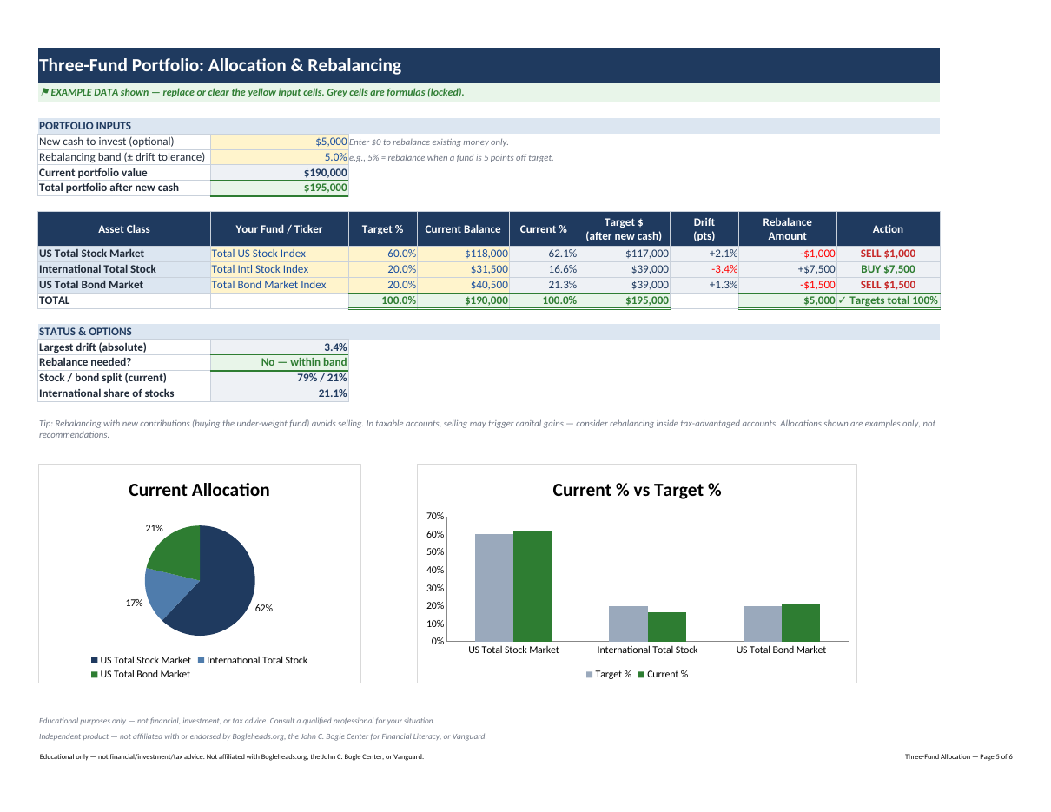Click the $117,000 target dollar cell
The height and width of the screenshot is (812, 1051).
point(624,254)
